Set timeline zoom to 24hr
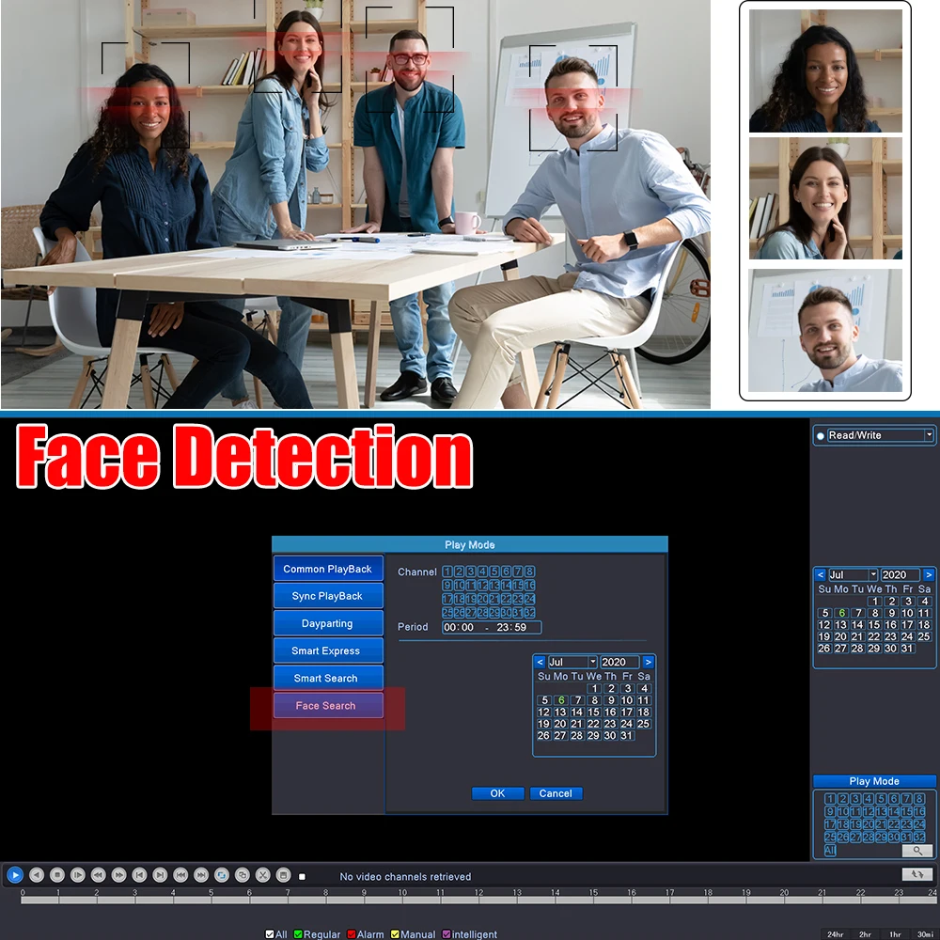This screenshot has width=940, height=940. (x=835, y=934)
